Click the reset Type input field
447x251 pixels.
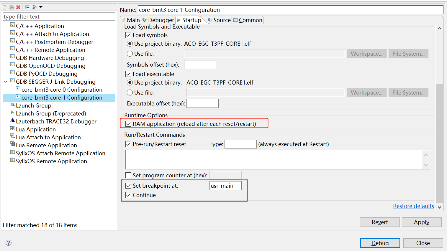click(x=240, y=144)
